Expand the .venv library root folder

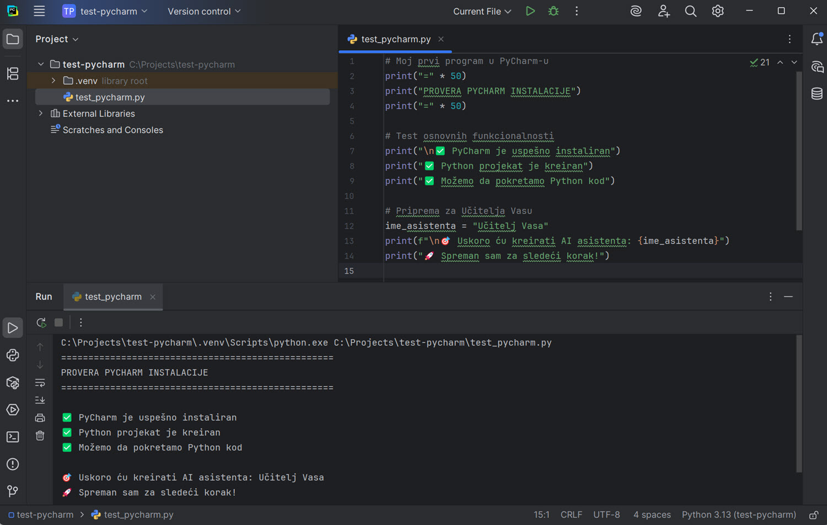pyautogui.click(x=53, y=80)
